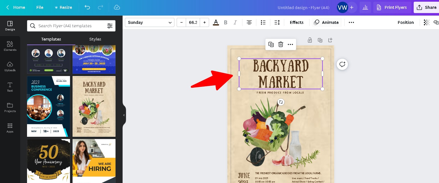This screenshot has height=183, width=439.
Task: Open template search filters
Action: pos(110,26)
